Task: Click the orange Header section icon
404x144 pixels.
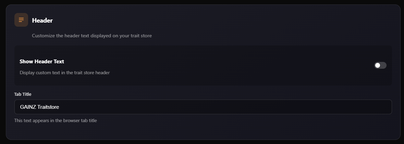Action: point(21,20)
